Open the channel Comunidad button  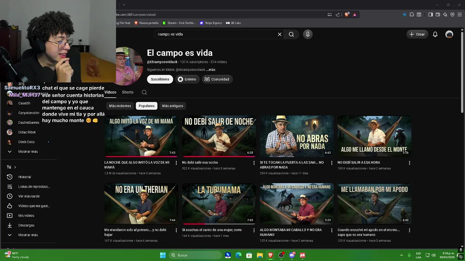click(x=217, y=79)
